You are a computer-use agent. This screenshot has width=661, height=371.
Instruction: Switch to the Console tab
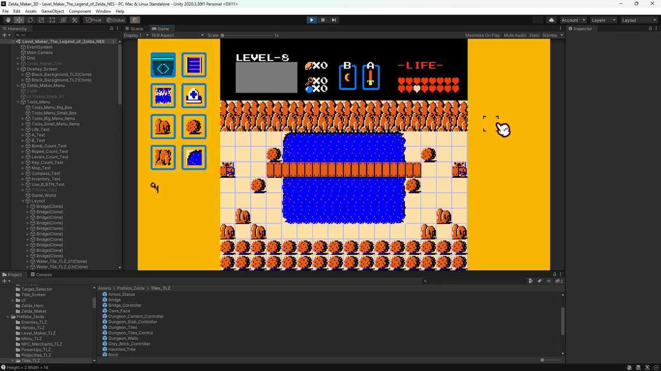(x=41, y=275)
